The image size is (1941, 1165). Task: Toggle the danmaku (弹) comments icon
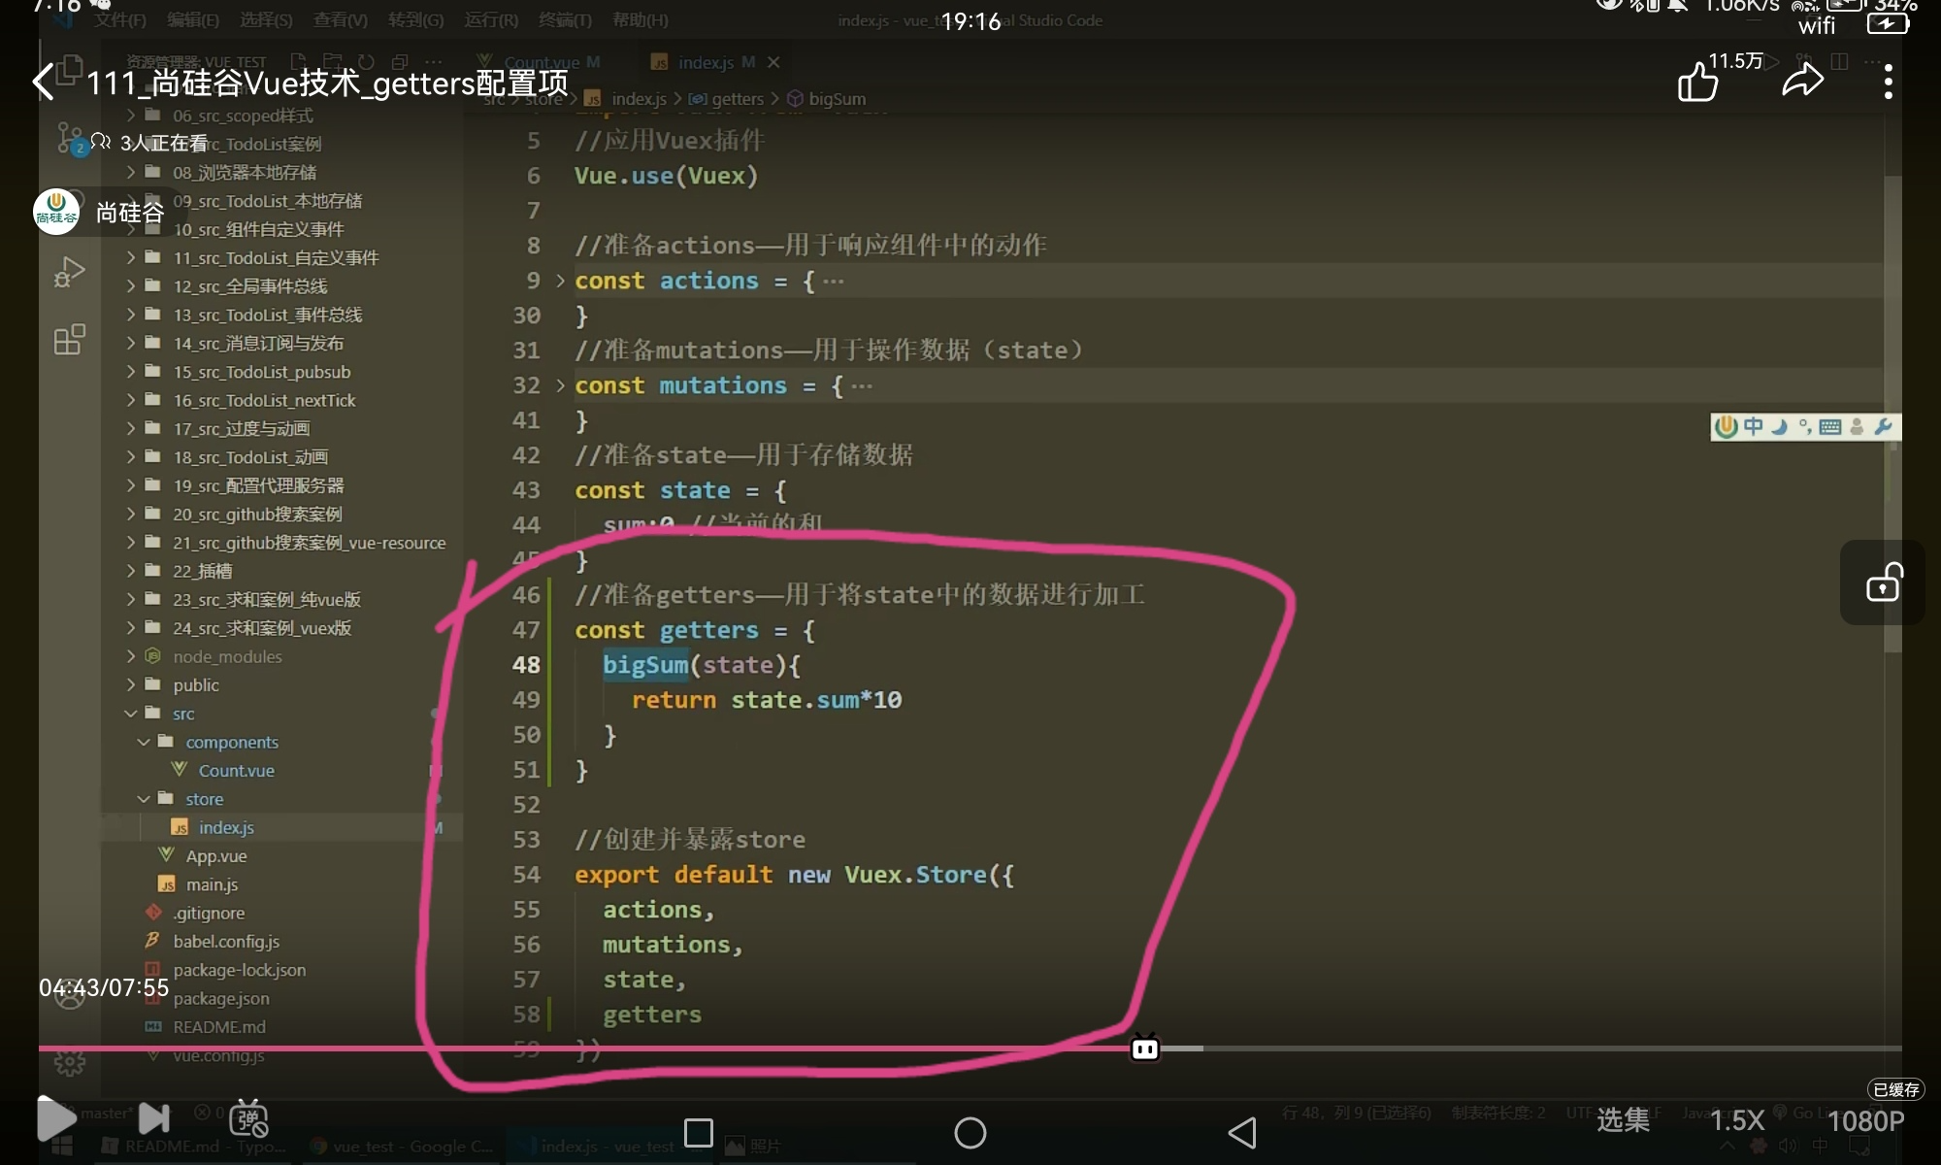(x=248, y=1119)
